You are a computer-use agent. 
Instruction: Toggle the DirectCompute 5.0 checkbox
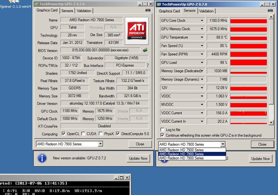coord(118,134)
